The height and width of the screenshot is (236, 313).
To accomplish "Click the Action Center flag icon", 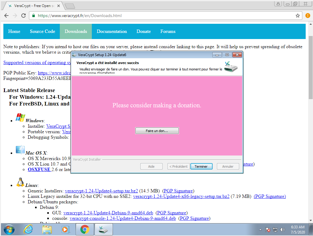I will click(268, 230).
